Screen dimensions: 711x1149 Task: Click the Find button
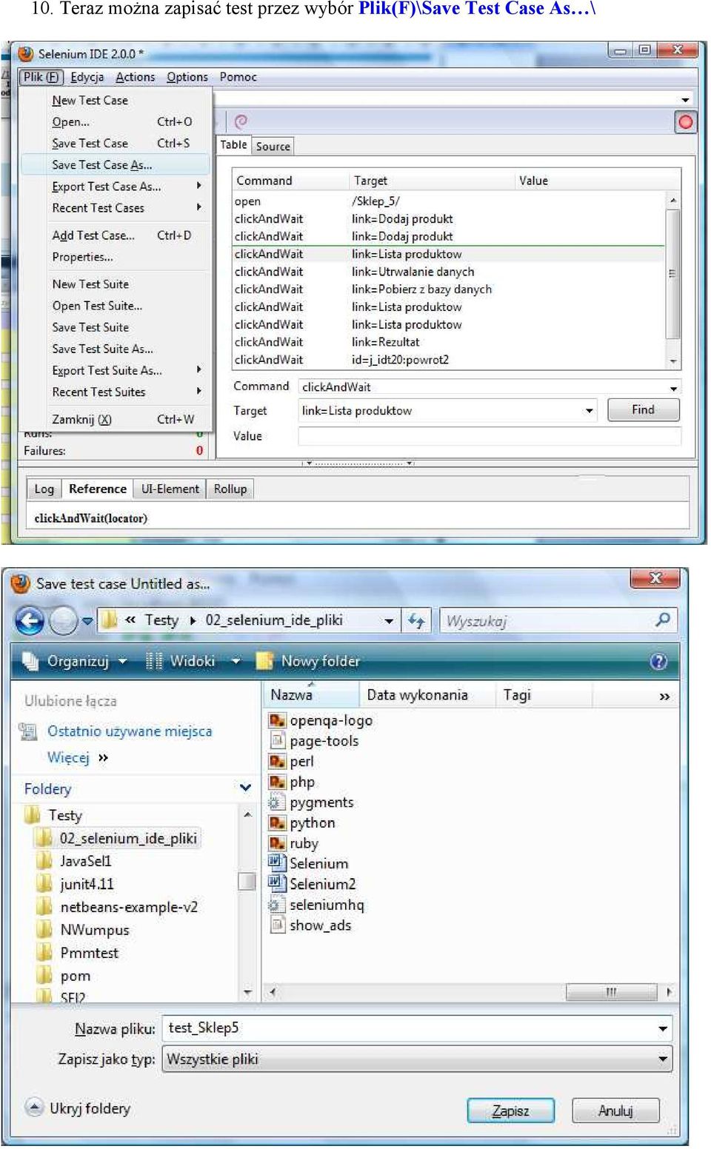643,410
